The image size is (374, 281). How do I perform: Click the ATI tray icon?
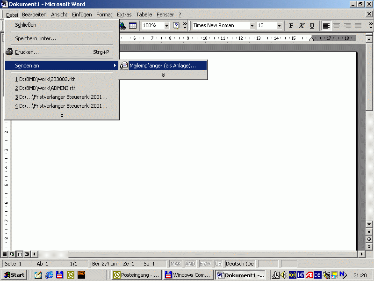[309, 275]
